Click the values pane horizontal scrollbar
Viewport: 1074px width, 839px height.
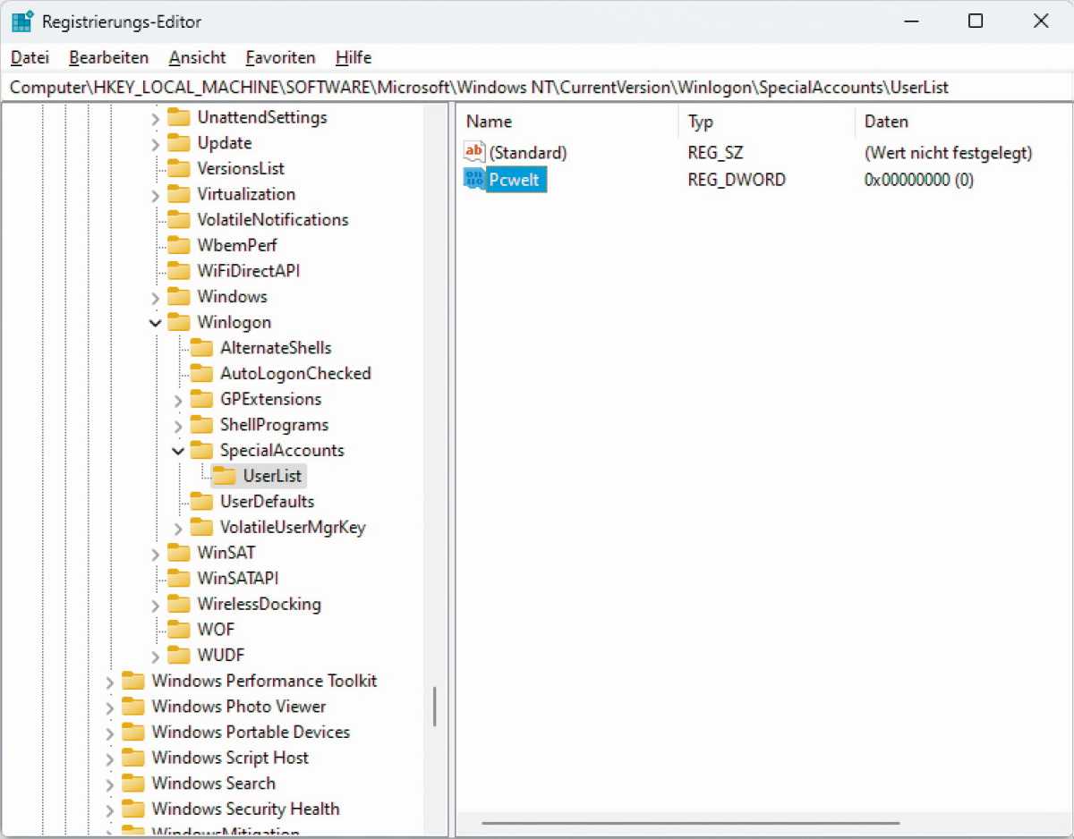pyautogui.click(x=690, y=823)
